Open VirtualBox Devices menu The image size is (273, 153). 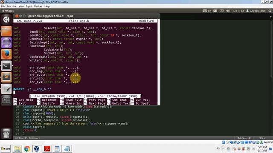coord(38,6)
